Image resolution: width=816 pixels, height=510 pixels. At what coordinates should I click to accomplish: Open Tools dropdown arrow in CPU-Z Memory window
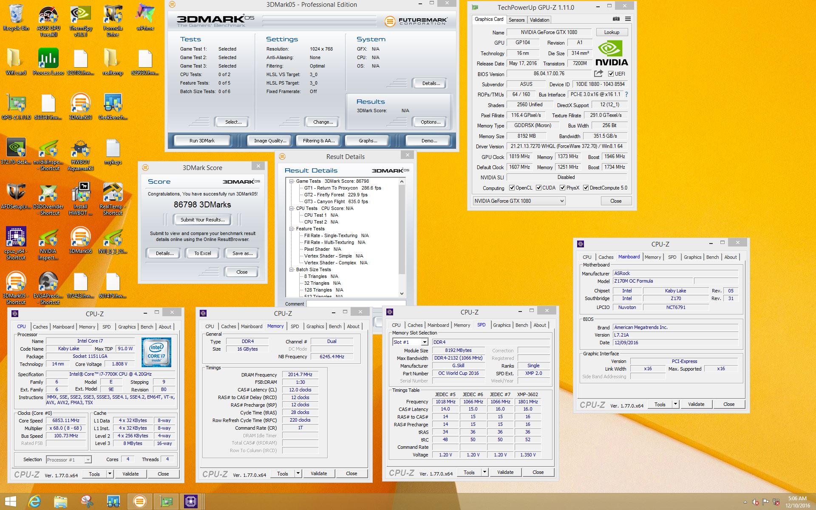click(298, 473)
